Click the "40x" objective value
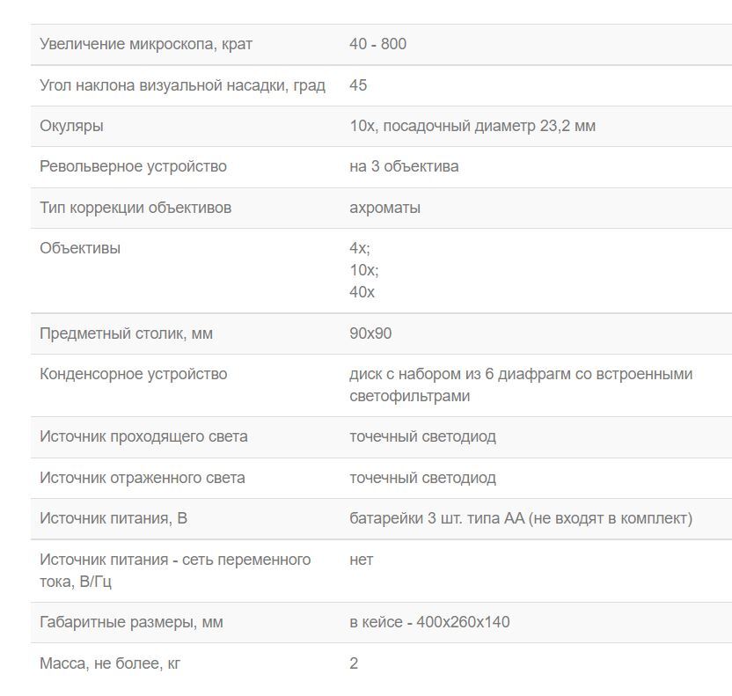 [x=362, y=292]
